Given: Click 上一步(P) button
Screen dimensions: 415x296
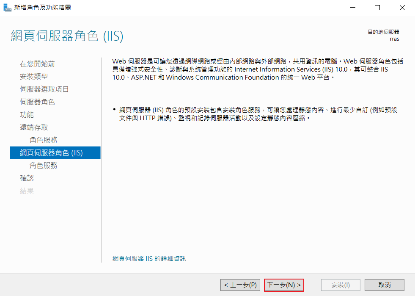Looking at the screenshot, I should [x=240, y=285].
